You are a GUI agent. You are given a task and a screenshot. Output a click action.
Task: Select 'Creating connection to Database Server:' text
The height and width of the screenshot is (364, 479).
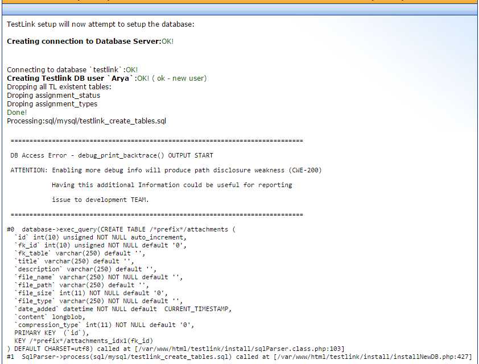(84, 41)
